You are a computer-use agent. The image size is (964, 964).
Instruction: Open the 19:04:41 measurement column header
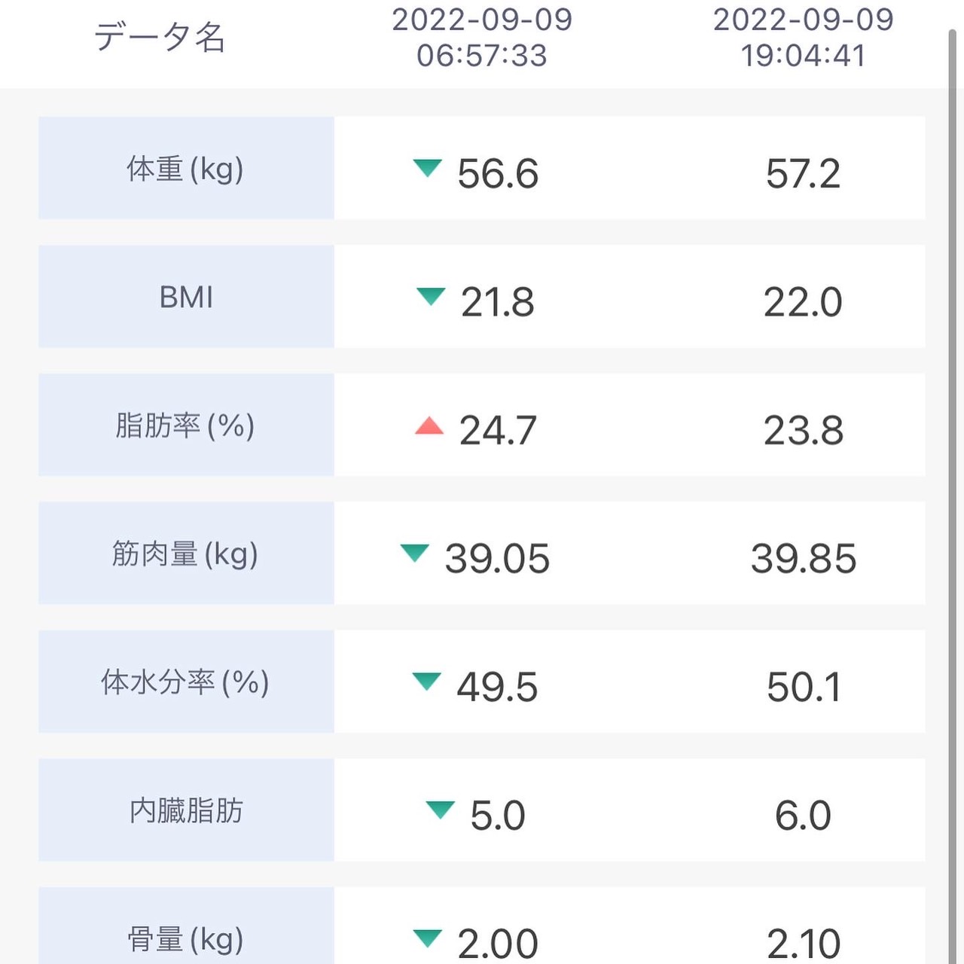click(x=804, y=38)
